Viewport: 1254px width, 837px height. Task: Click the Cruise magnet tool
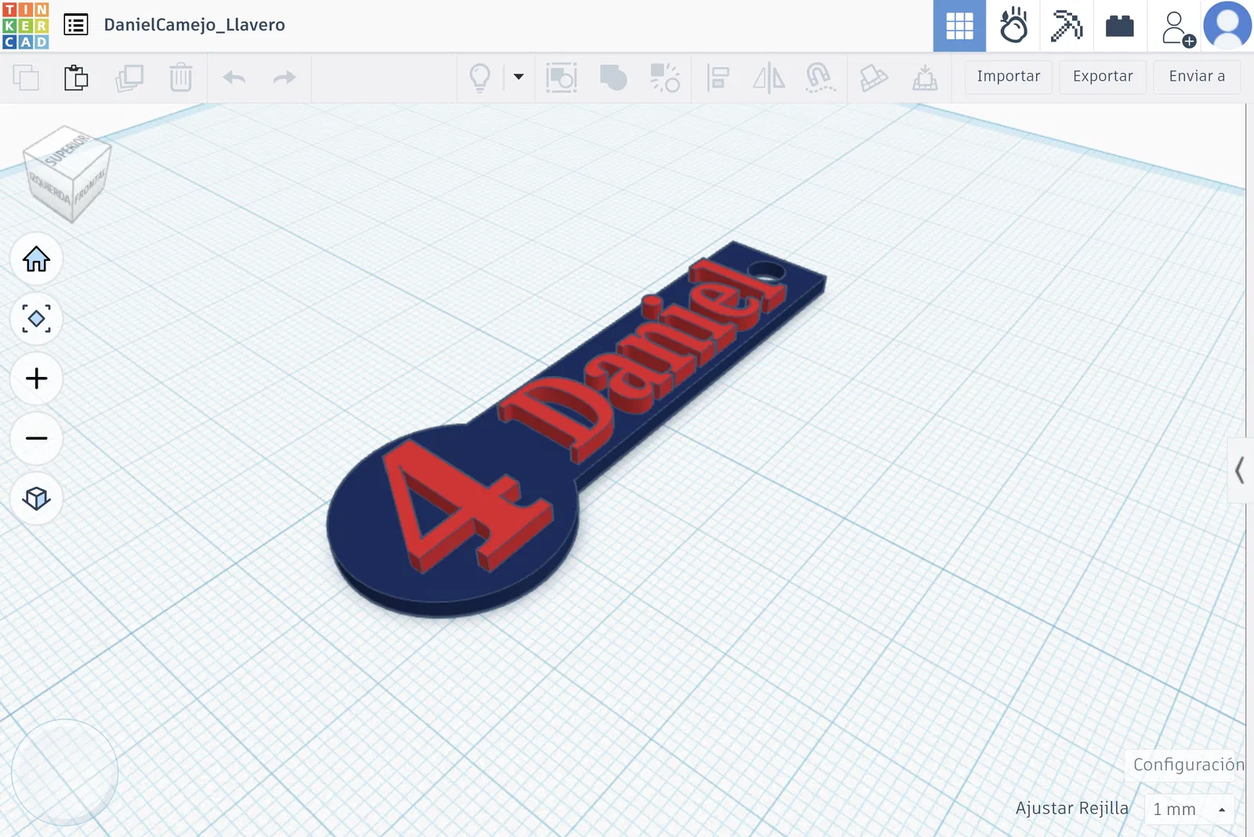tap(820, 78)
